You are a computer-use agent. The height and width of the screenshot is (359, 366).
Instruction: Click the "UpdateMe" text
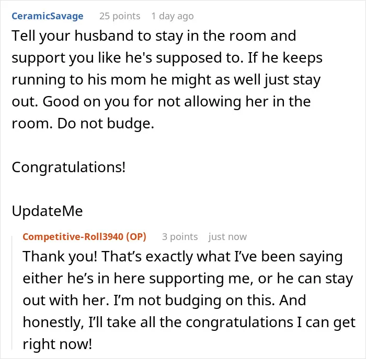point(47,211)
